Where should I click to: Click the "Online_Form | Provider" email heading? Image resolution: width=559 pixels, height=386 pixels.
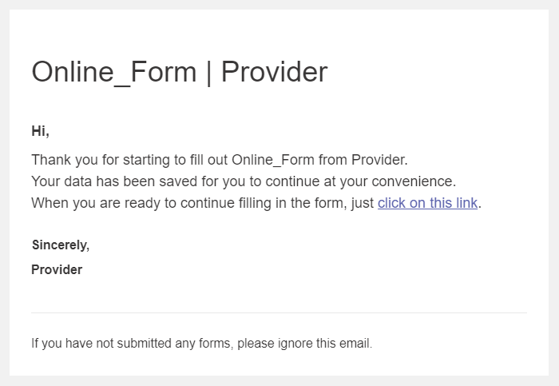click(x=179, y=72)
